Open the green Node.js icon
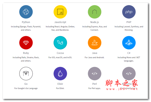The width and height of the screenshot is (151, 102). (94, 12)
